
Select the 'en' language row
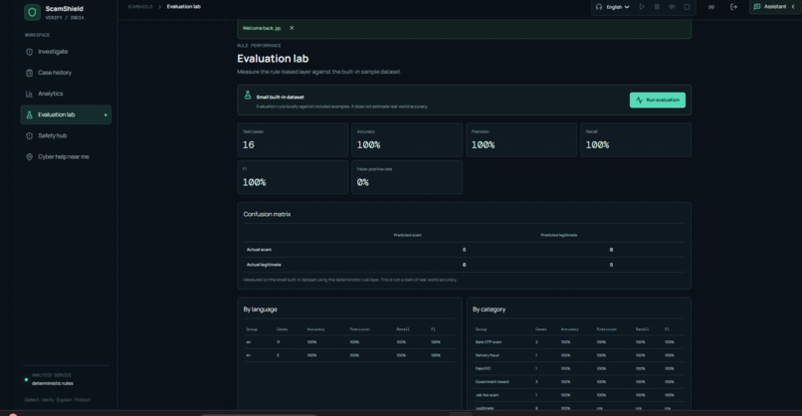tap(349, 341)
